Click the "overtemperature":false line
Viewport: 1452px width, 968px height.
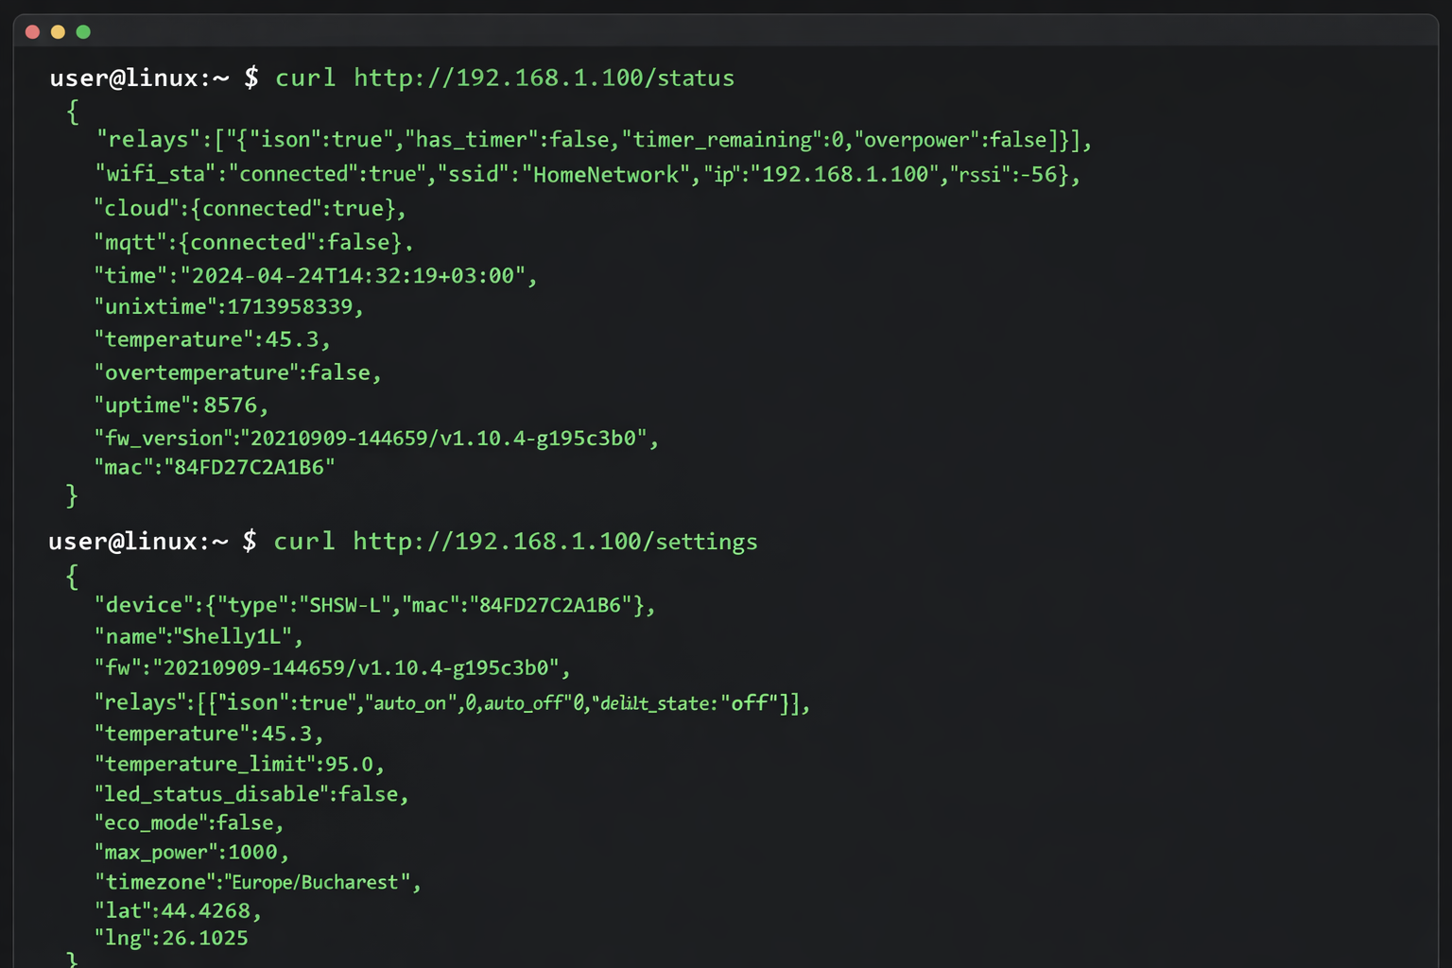tap(237, 373)
